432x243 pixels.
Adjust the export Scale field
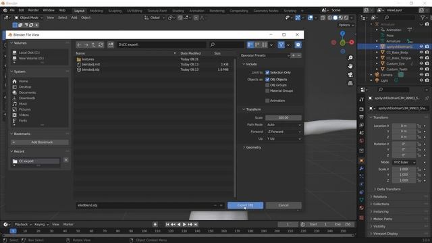pyautogui.click(x=283, y=117)
